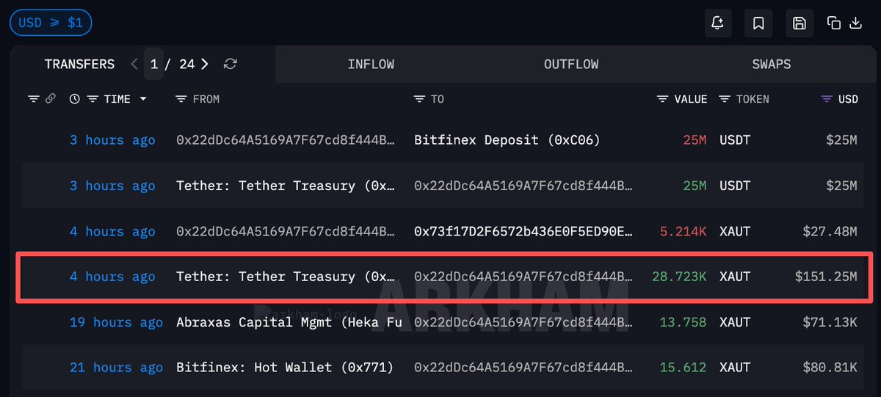Switch to the OUTFLOW tab
The image size is (881, 397).
[x=571, y=65]
